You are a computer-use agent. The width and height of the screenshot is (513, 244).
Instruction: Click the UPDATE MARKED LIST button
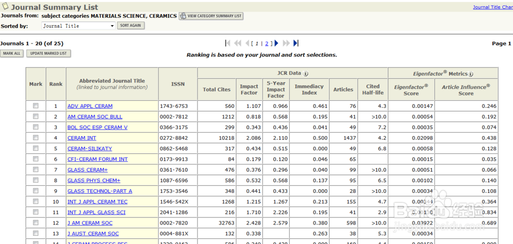(48, 54)
